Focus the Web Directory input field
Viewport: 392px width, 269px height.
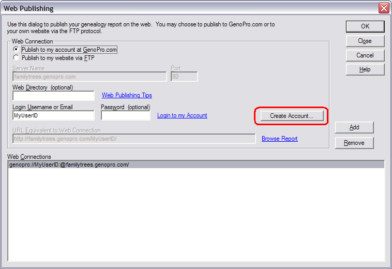(x=53, y=96)
